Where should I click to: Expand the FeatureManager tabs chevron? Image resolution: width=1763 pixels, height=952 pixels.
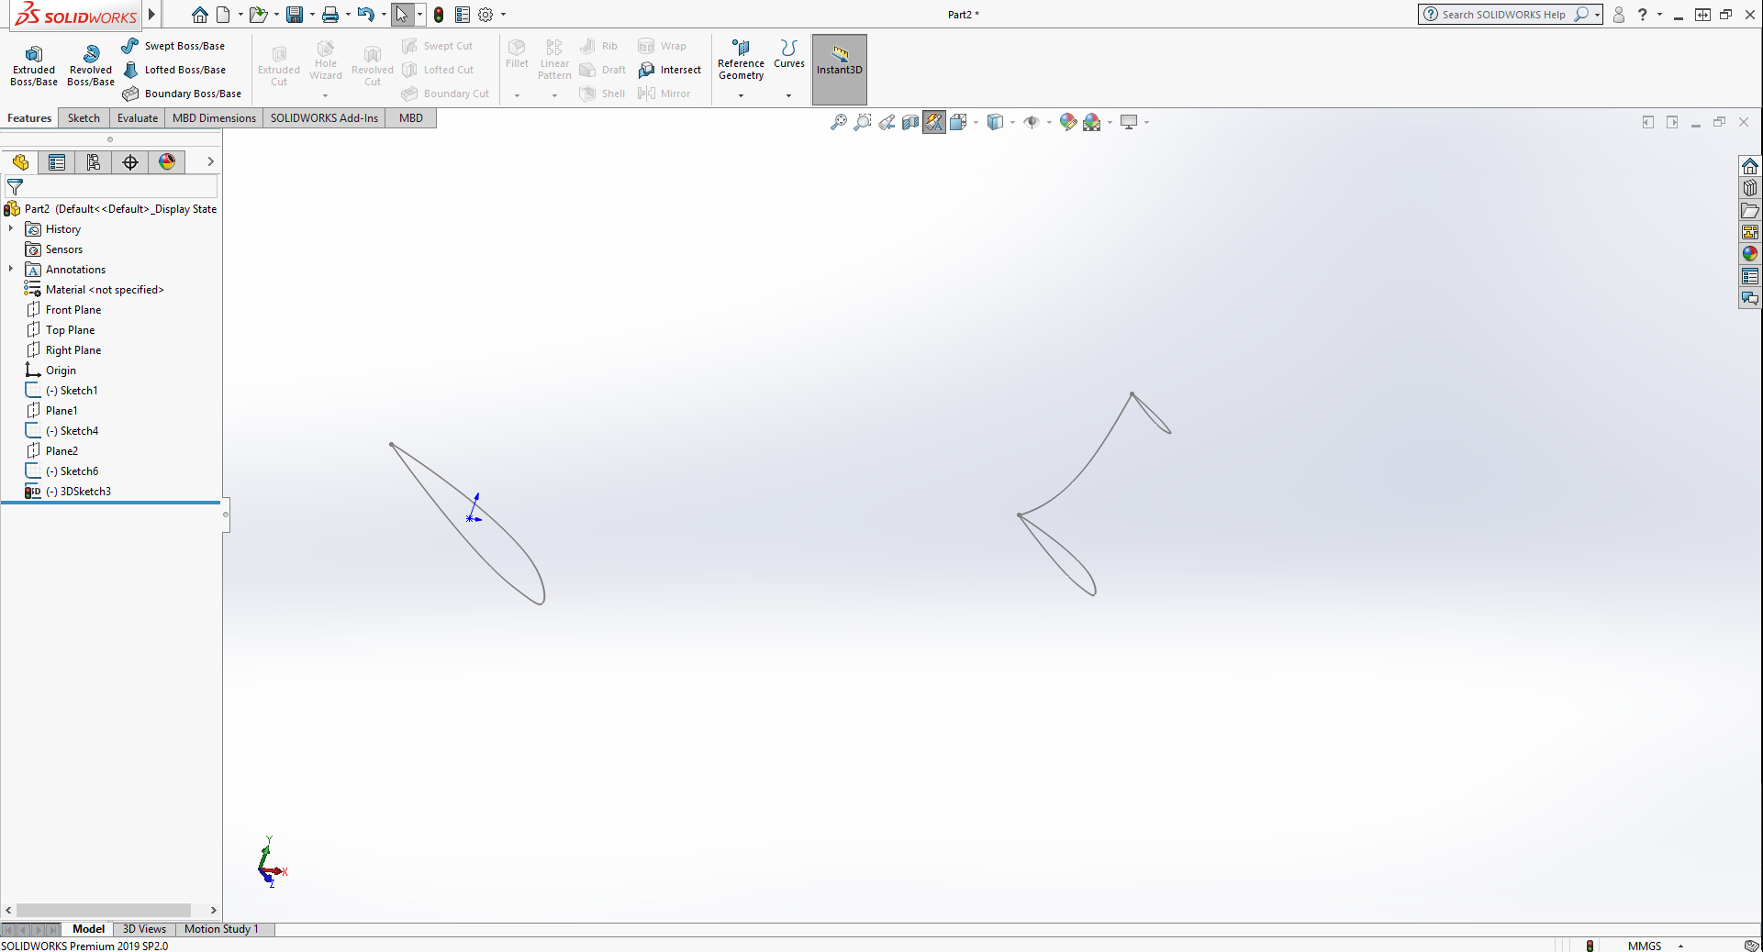pos(210,161)
